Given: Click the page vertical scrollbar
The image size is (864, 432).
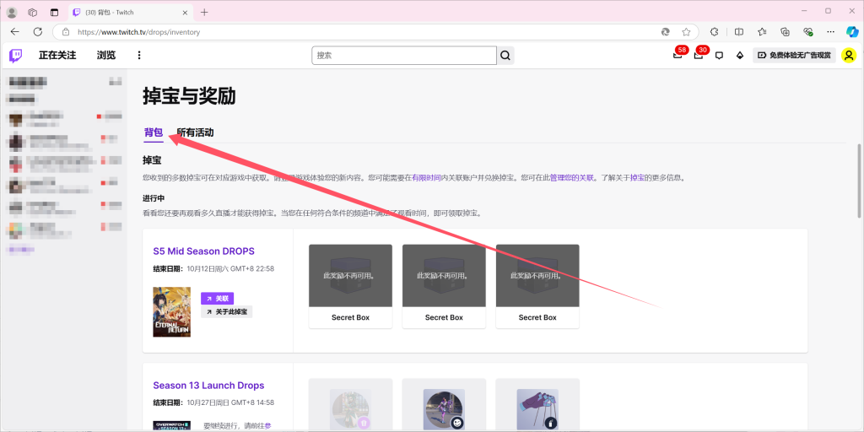Looking at the screenshot, I should [859, 181].
